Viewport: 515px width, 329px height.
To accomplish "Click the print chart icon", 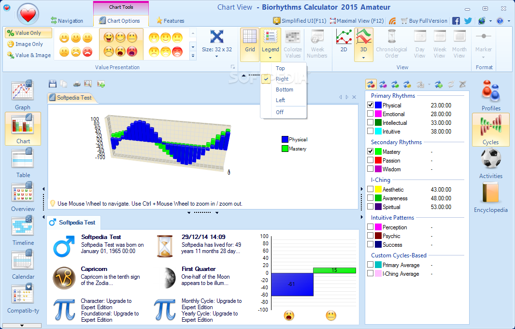I will tap(76, 84).
